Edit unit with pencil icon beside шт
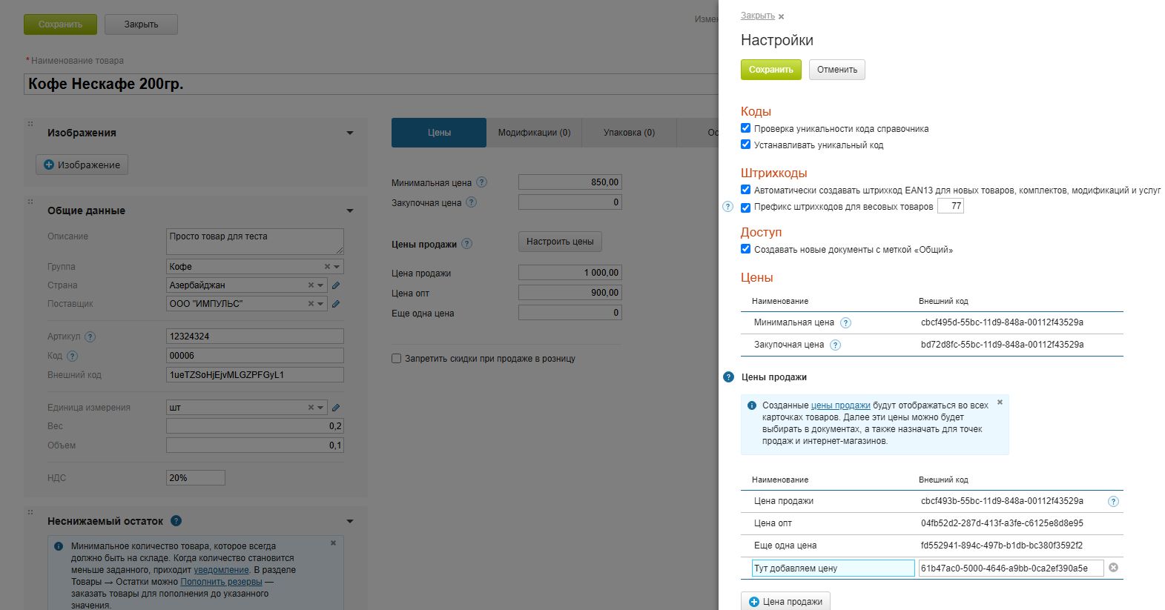 tap(336, 408)
